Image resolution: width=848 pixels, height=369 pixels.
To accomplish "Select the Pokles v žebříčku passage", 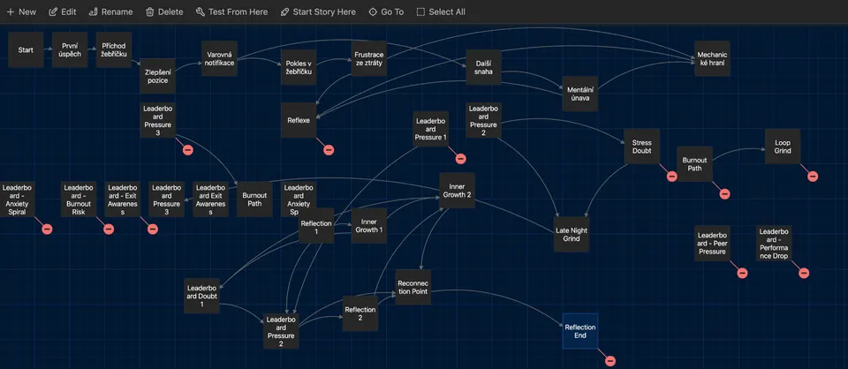I will click(x=299, y=68).
